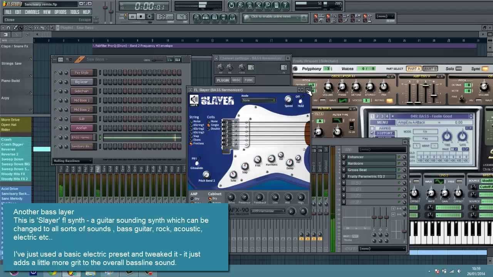This screenshot has height=277, width=493.
Task: Open the EDIT menu
Action: [18, 12]
